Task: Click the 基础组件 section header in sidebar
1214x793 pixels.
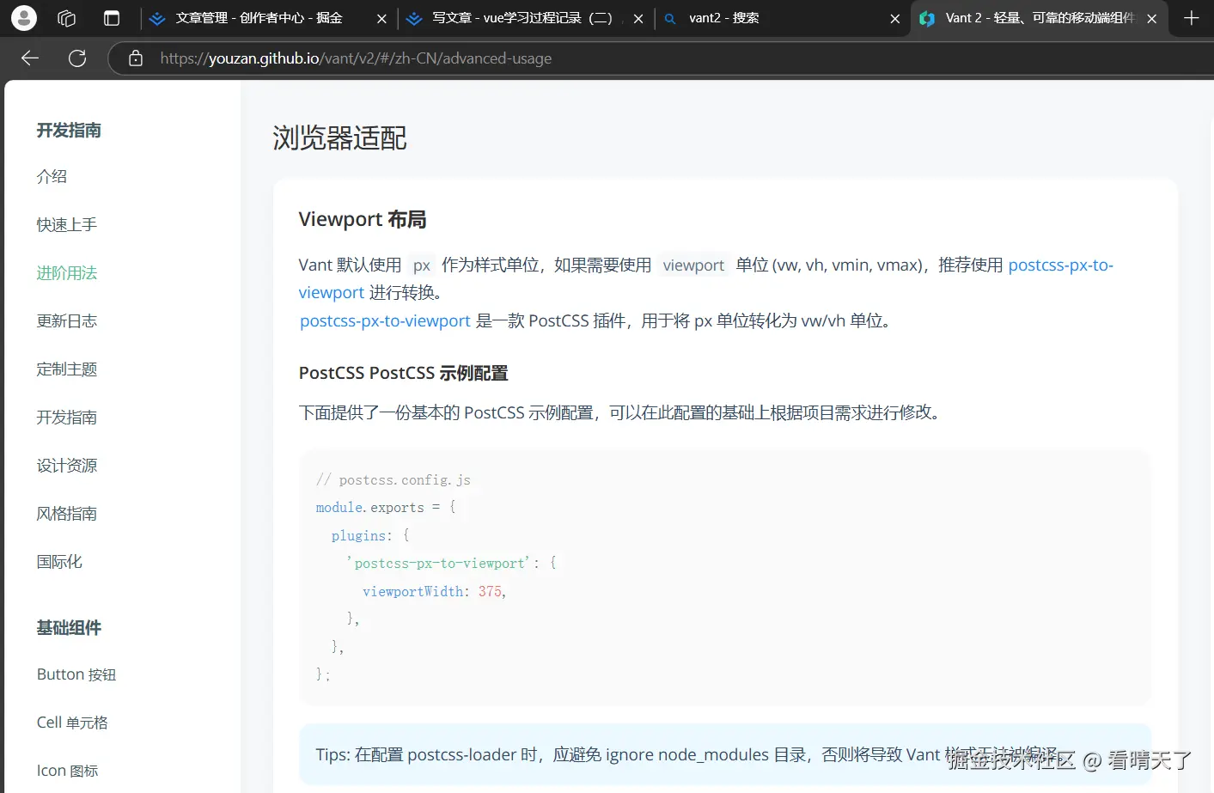Action: point(69,627)
